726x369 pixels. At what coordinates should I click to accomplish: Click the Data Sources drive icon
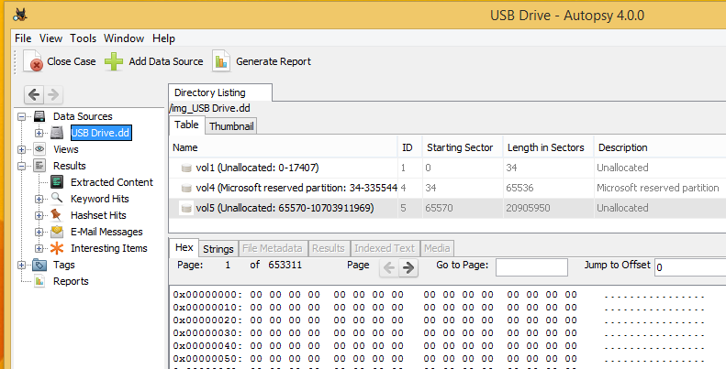coord(39,116)
